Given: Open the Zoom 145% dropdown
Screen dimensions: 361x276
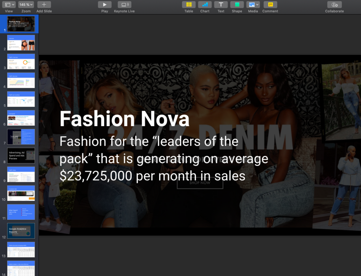Looking at the screenshot, I should pyautogui.click(x=26, y=5).
